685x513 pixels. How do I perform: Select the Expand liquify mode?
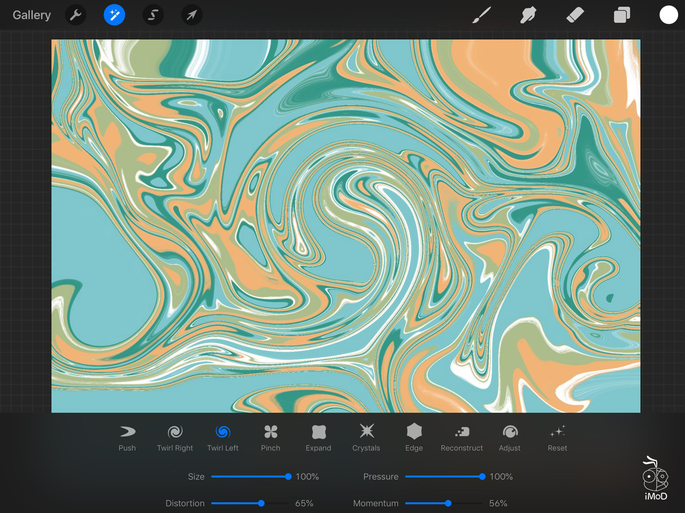[x=318, y=437]
